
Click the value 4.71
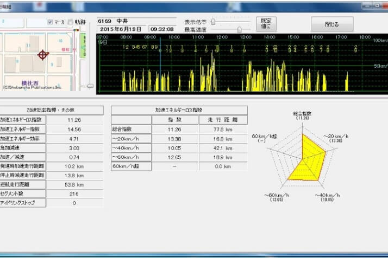click(x=74, y=139)
